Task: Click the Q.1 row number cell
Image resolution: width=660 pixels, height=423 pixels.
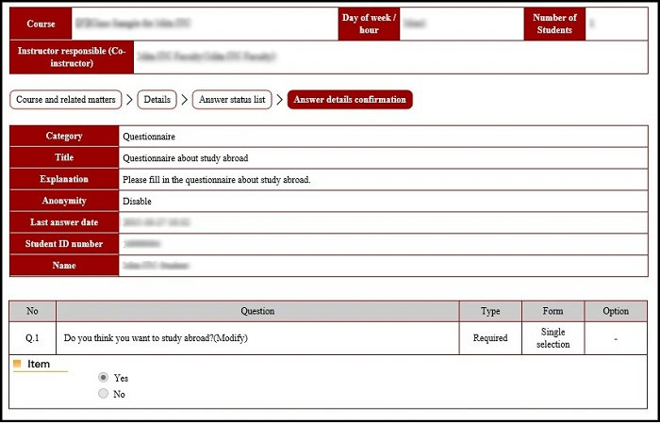Action: click(33, 338)
